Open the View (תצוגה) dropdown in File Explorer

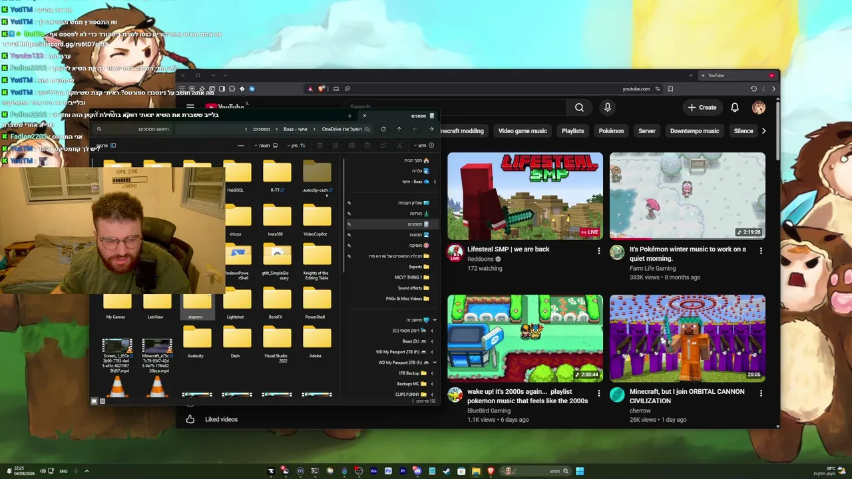click(268, 146)
